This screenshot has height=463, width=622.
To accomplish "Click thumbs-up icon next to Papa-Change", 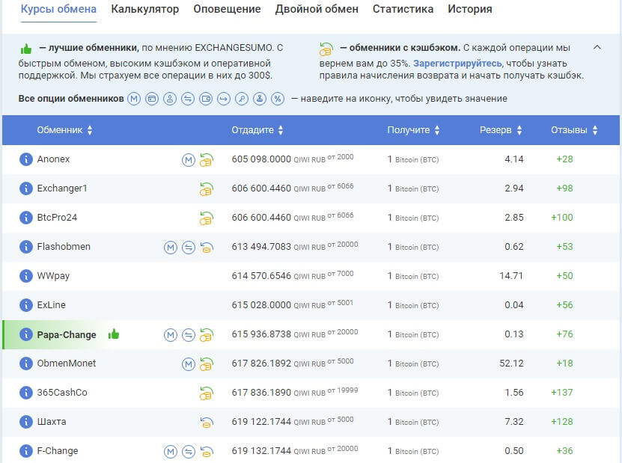I will pos(114,334).
